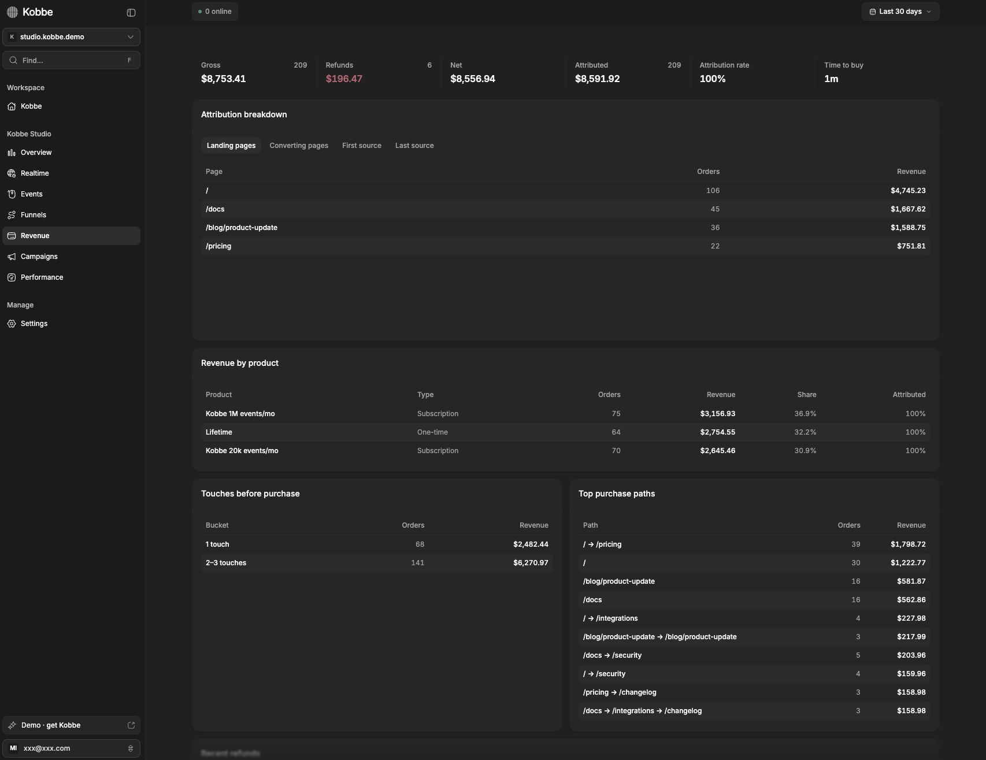Click the Events mouse icon
Viewport: 986px width, 760px height.
pos(12,194)
